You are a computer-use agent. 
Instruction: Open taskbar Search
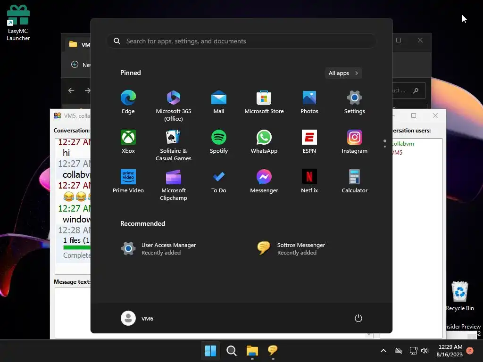pos(231,351)
